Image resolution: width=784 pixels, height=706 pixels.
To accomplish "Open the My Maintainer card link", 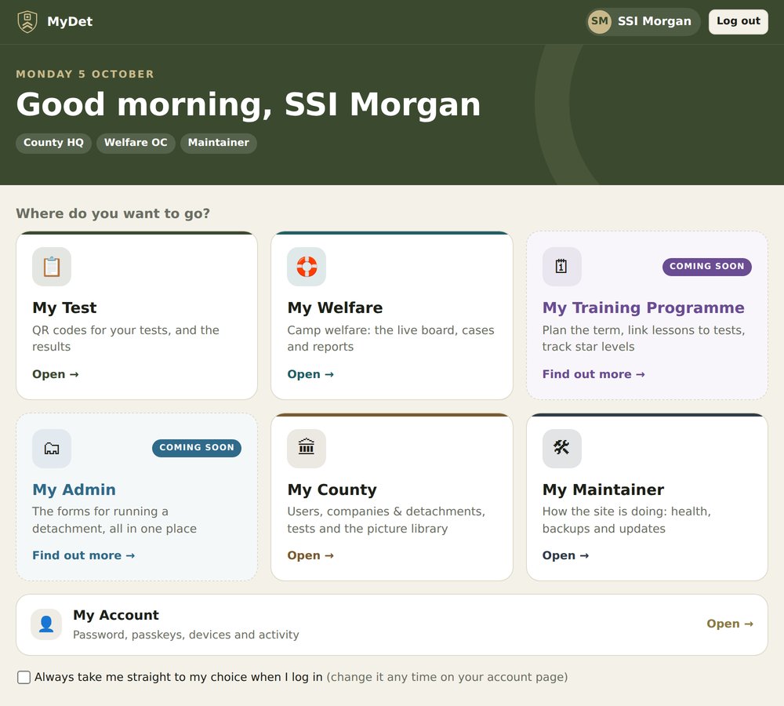I will point(565,555).
